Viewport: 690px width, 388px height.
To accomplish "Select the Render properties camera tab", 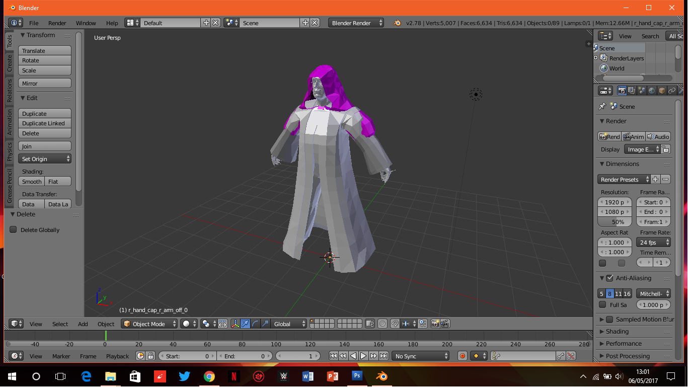I will coord(622,91).
